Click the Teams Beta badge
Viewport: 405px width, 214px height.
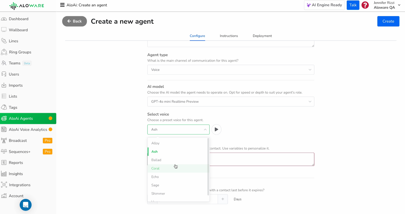pyautogui.click(x=27, y=63)
